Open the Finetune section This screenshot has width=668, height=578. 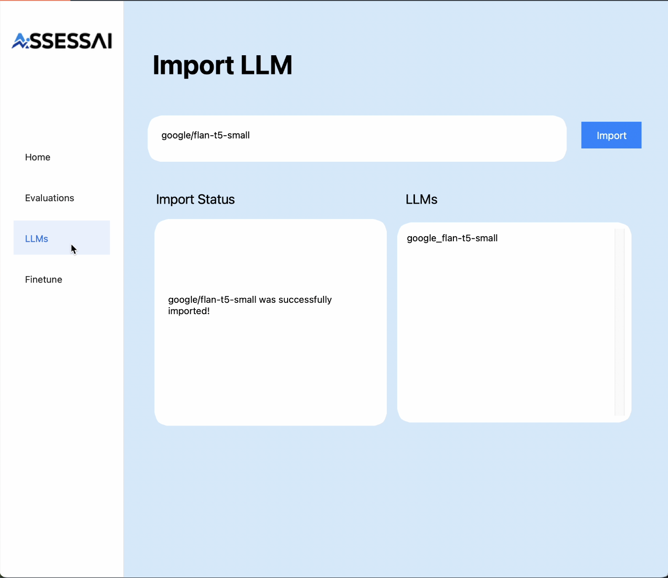pos(43,280)
